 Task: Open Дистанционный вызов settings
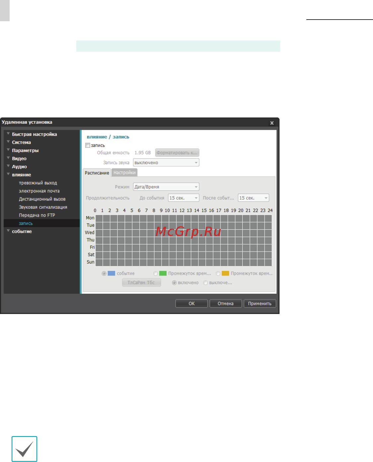[x=42, y=199]
